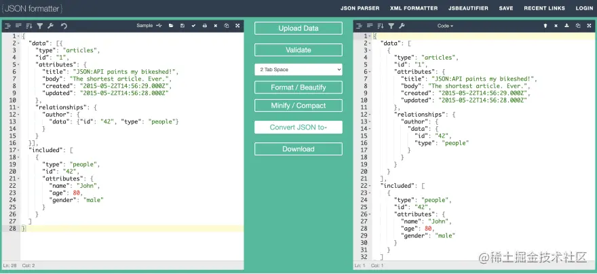Validate button in center panel

pos(298,50)
